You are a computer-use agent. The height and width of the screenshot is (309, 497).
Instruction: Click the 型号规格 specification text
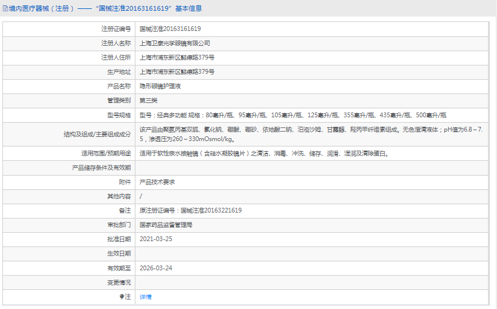click(x=292, y=115)
